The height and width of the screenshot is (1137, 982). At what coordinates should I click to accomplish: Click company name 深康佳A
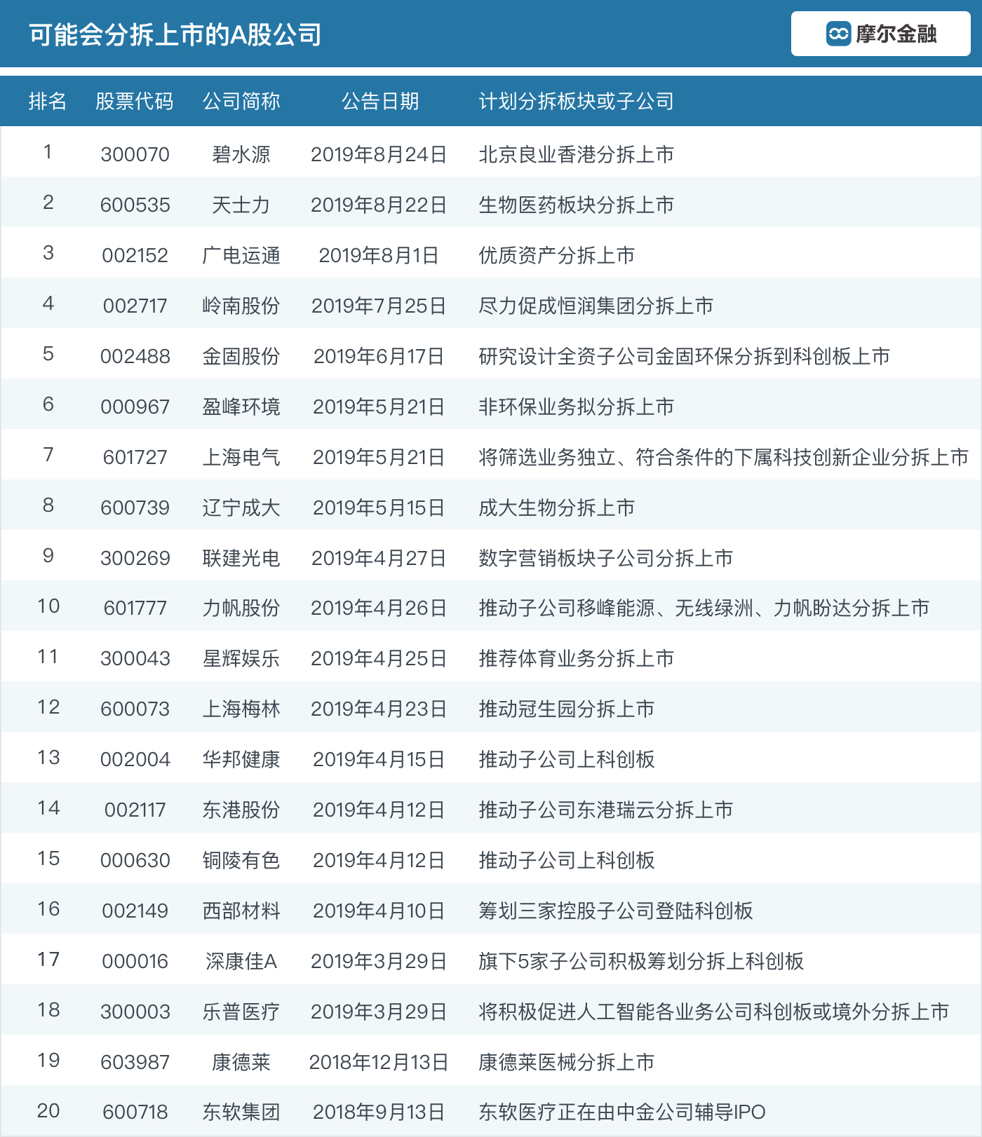click(241, 961)
